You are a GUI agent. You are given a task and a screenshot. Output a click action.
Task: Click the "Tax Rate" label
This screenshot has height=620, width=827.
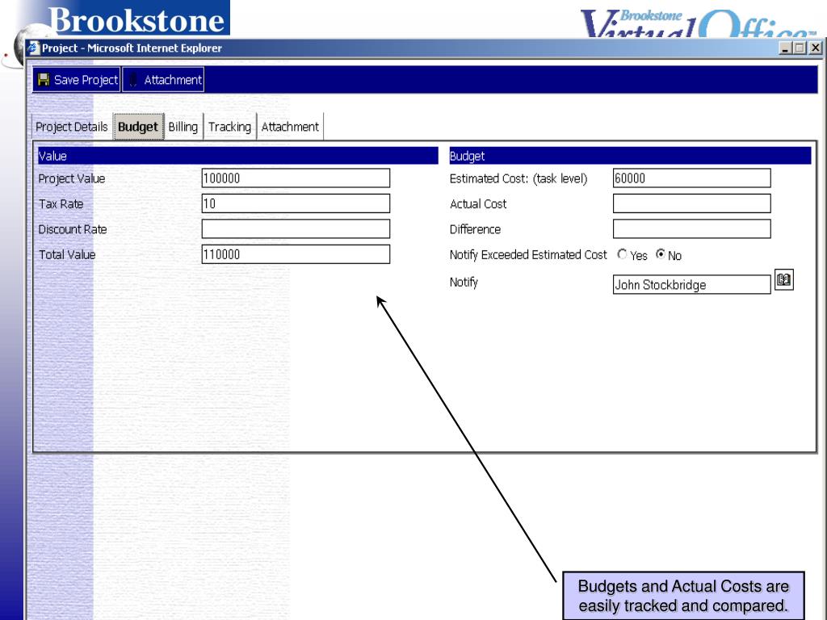point(61,204)
